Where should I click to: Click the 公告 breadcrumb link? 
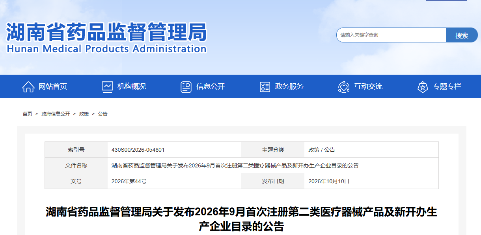pyautogui.click(x=103, y=114)
